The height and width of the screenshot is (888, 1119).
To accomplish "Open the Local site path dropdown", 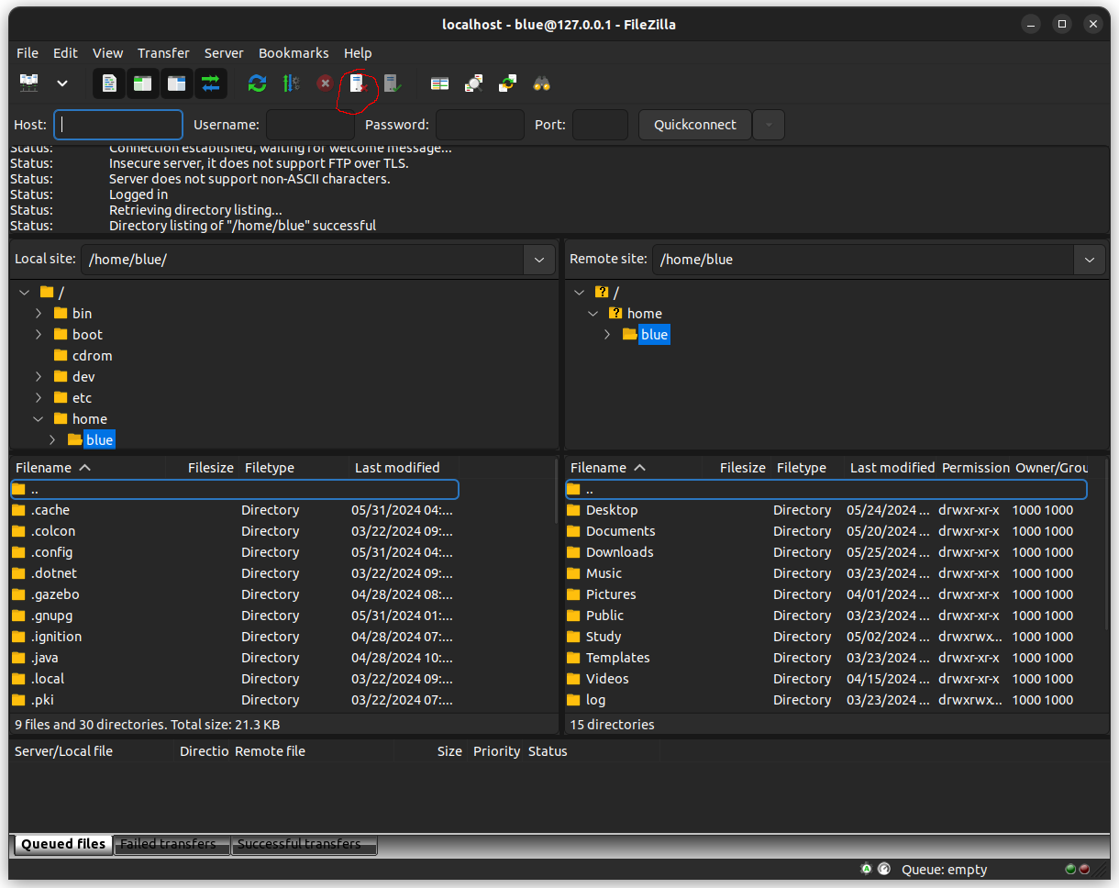I will pyautogui.click(x=539, y=260).
